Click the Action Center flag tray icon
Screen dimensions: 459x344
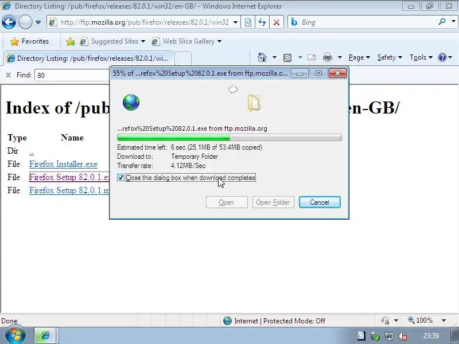[361, 336]
